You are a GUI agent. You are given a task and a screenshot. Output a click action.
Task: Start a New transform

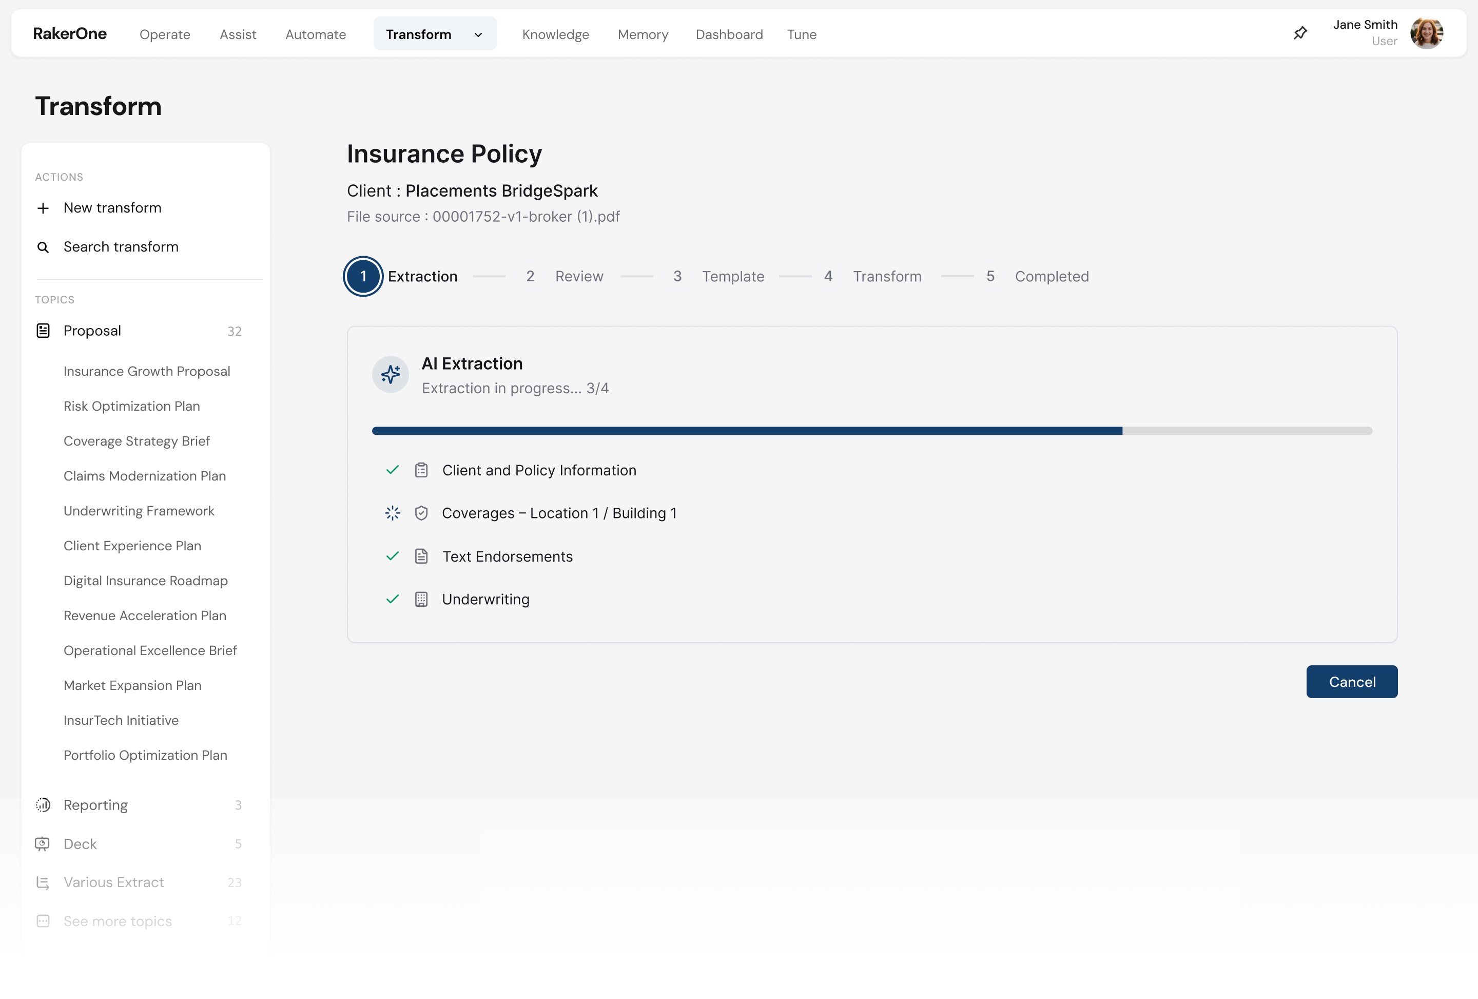coord(112,207)
